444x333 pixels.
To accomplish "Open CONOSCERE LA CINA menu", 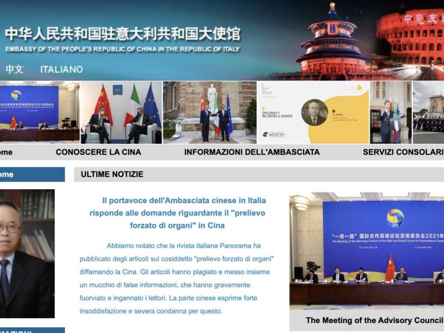I will [x=98, y=152].
